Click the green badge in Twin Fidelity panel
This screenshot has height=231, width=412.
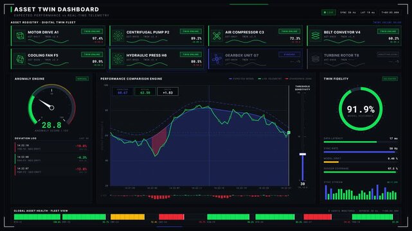[x=390, y=79]
